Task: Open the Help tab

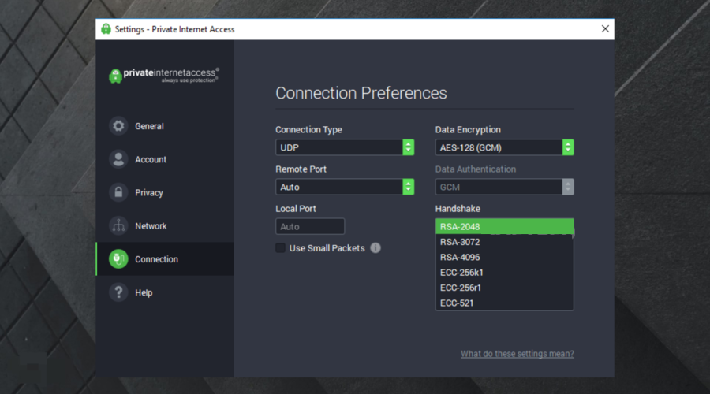Action: [x=165, y=292]
